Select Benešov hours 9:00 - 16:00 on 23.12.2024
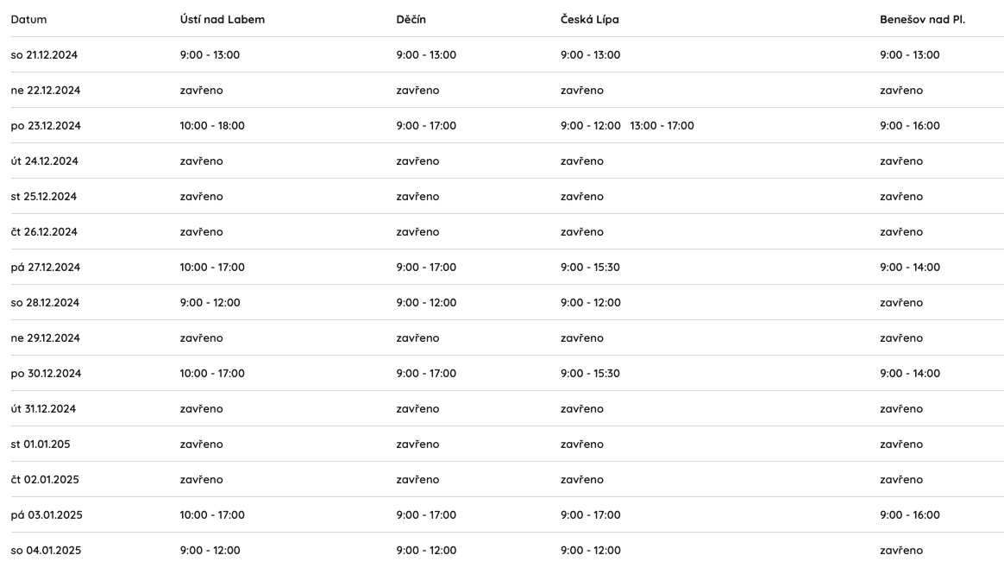Viewport: 1004px width, 574px height. point(910,125)
